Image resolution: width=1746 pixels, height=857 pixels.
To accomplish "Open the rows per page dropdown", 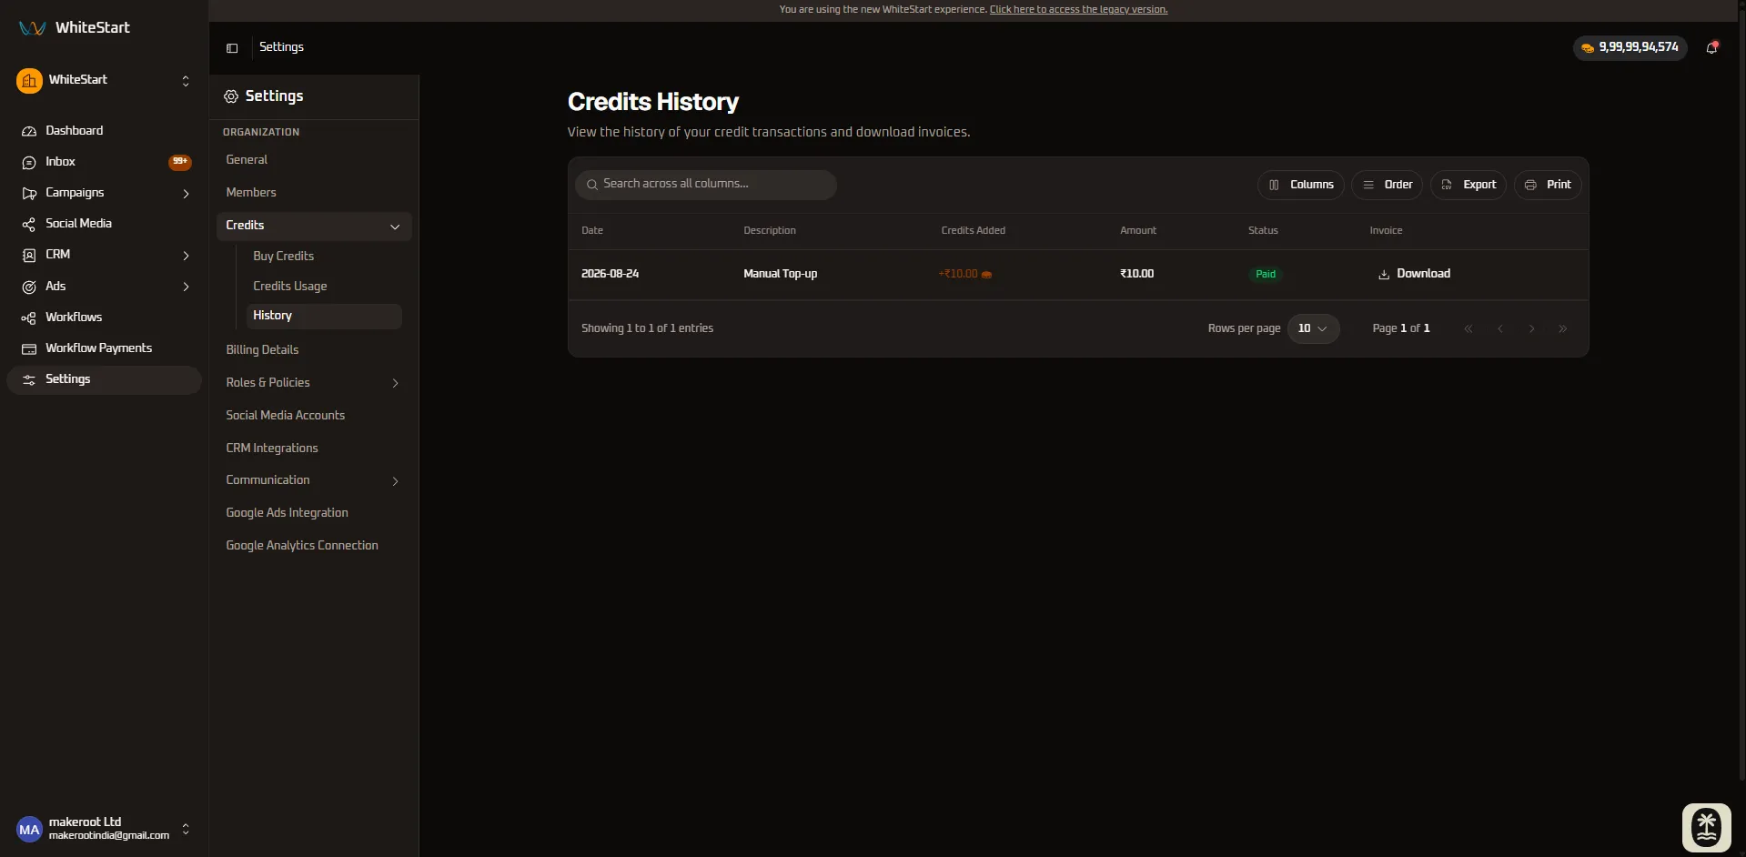I will 1313,328.
